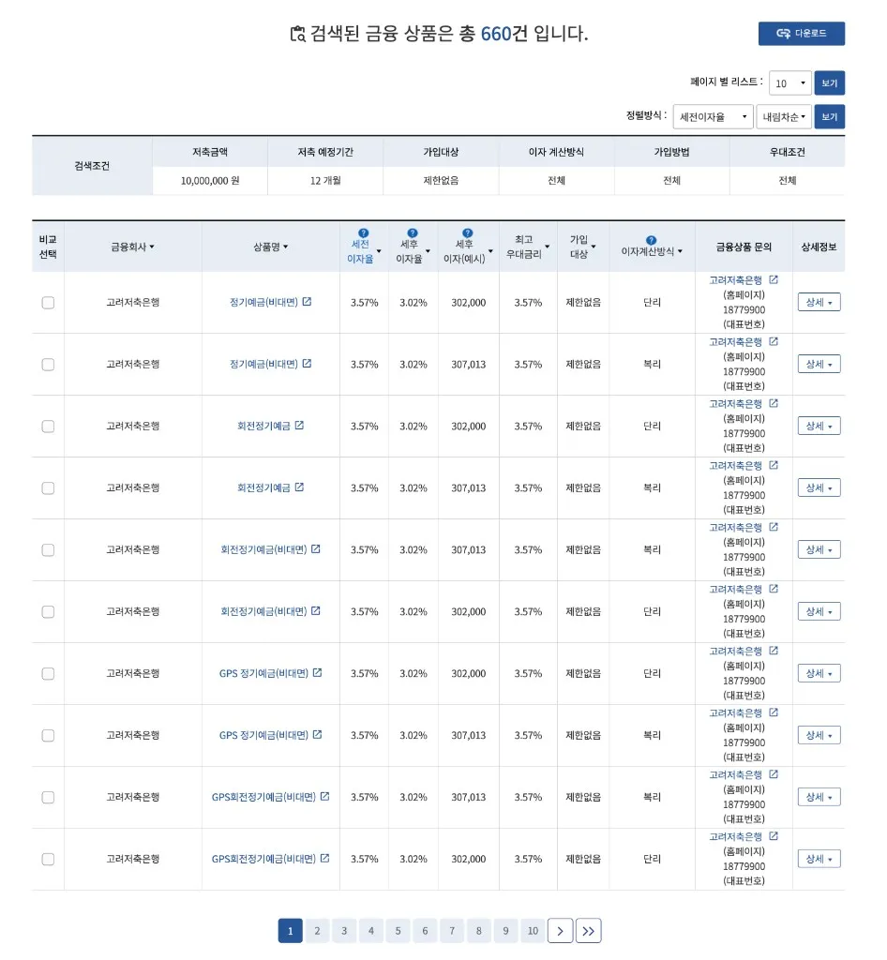Sort by 이자계산방식 column header

[x=652, y=251]
